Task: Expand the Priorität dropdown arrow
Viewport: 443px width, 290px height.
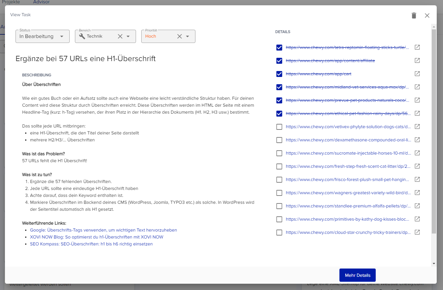Action: tap(187, 36)
